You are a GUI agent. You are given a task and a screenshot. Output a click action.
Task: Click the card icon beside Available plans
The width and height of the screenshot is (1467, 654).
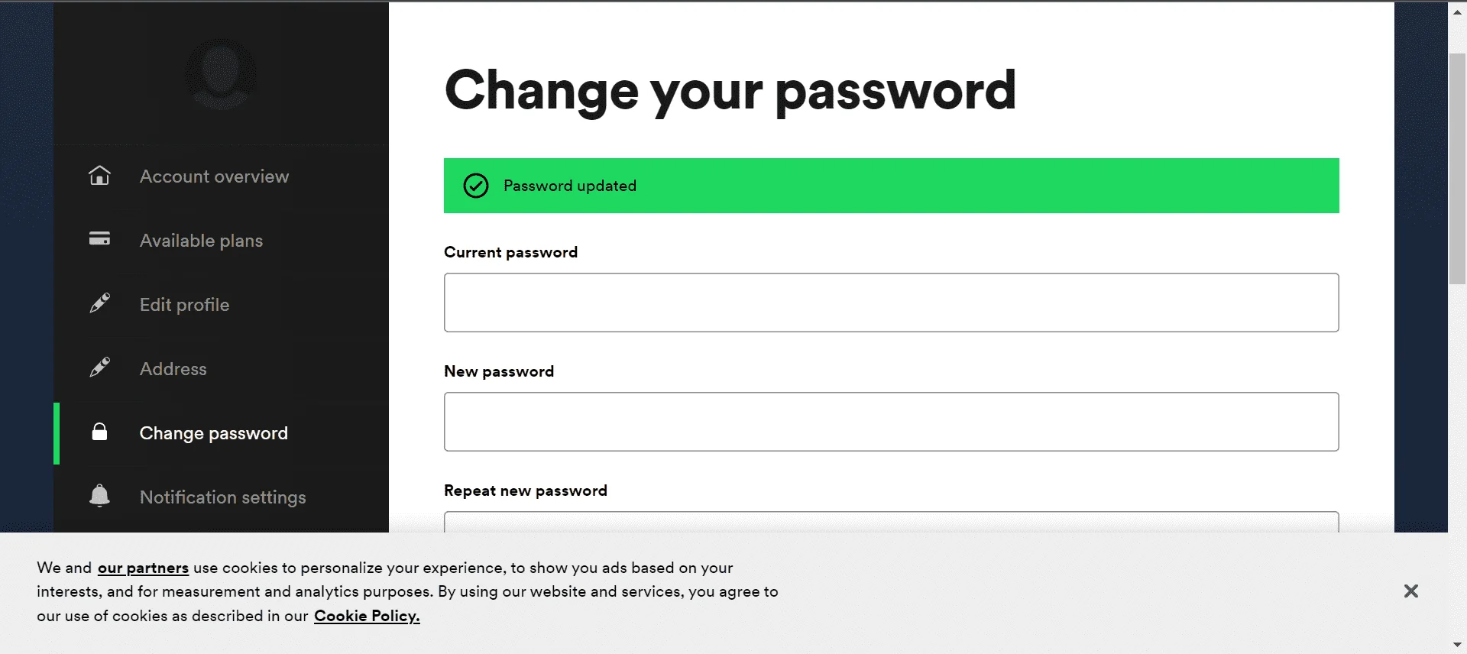[99, 239]
